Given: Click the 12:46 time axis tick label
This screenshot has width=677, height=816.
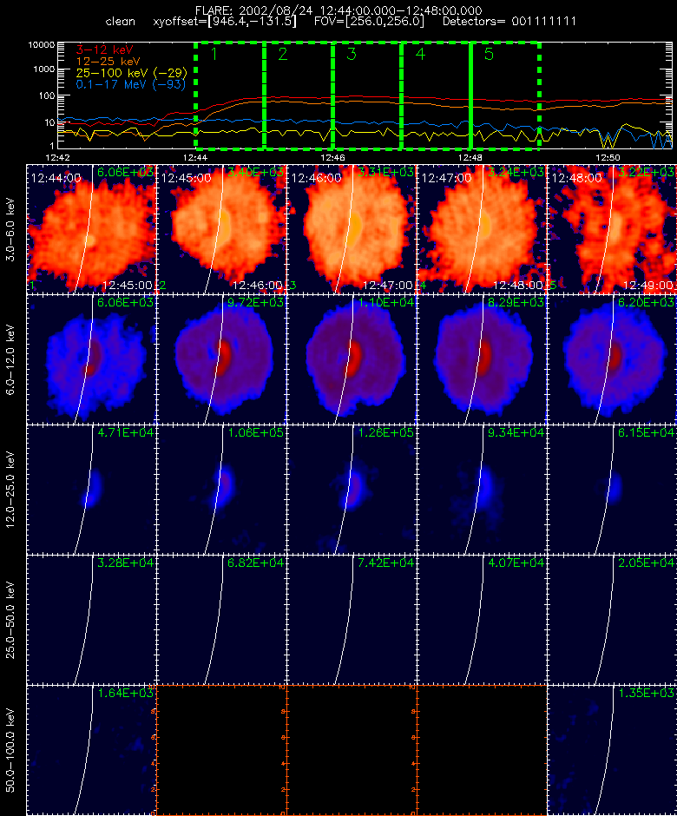Looking at the screenshot, I should click(332, 157).
